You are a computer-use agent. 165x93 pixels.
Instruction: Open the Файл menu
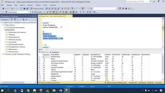(x=2, y=5)
